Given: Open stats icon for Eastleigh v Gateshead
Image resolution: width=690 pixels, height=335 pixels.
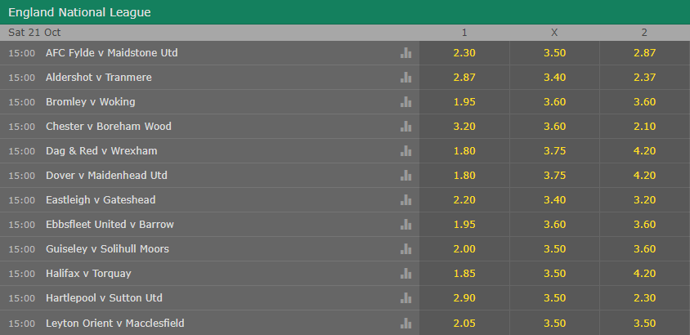Looking at the screenshot, I should (x=405, y=200).
